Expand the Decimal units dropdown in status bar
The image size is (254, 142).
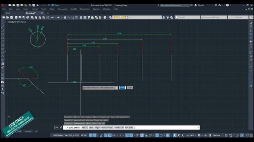click(223, 135)
